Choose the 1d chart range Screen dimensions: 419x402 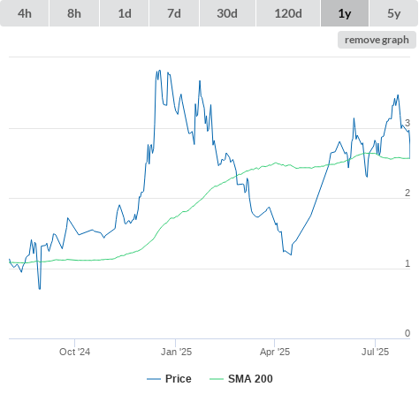point(125,13)
